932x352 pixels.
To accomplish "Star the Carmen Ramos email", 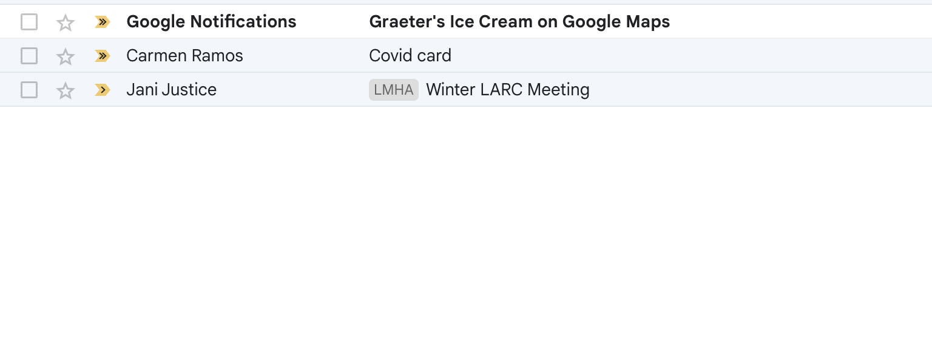I will tap(65, 56).
